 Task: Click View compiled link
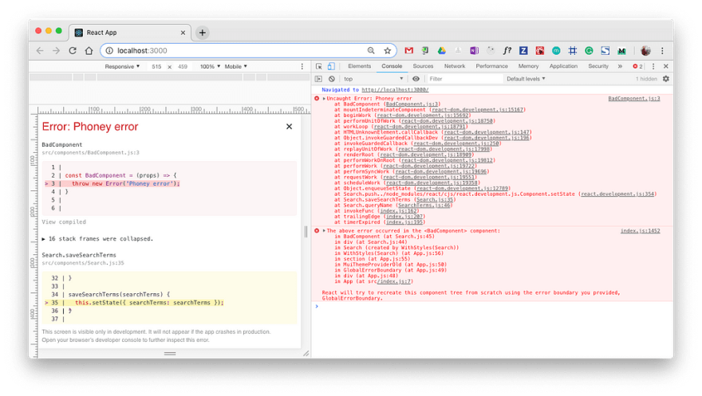pos(64,222)
